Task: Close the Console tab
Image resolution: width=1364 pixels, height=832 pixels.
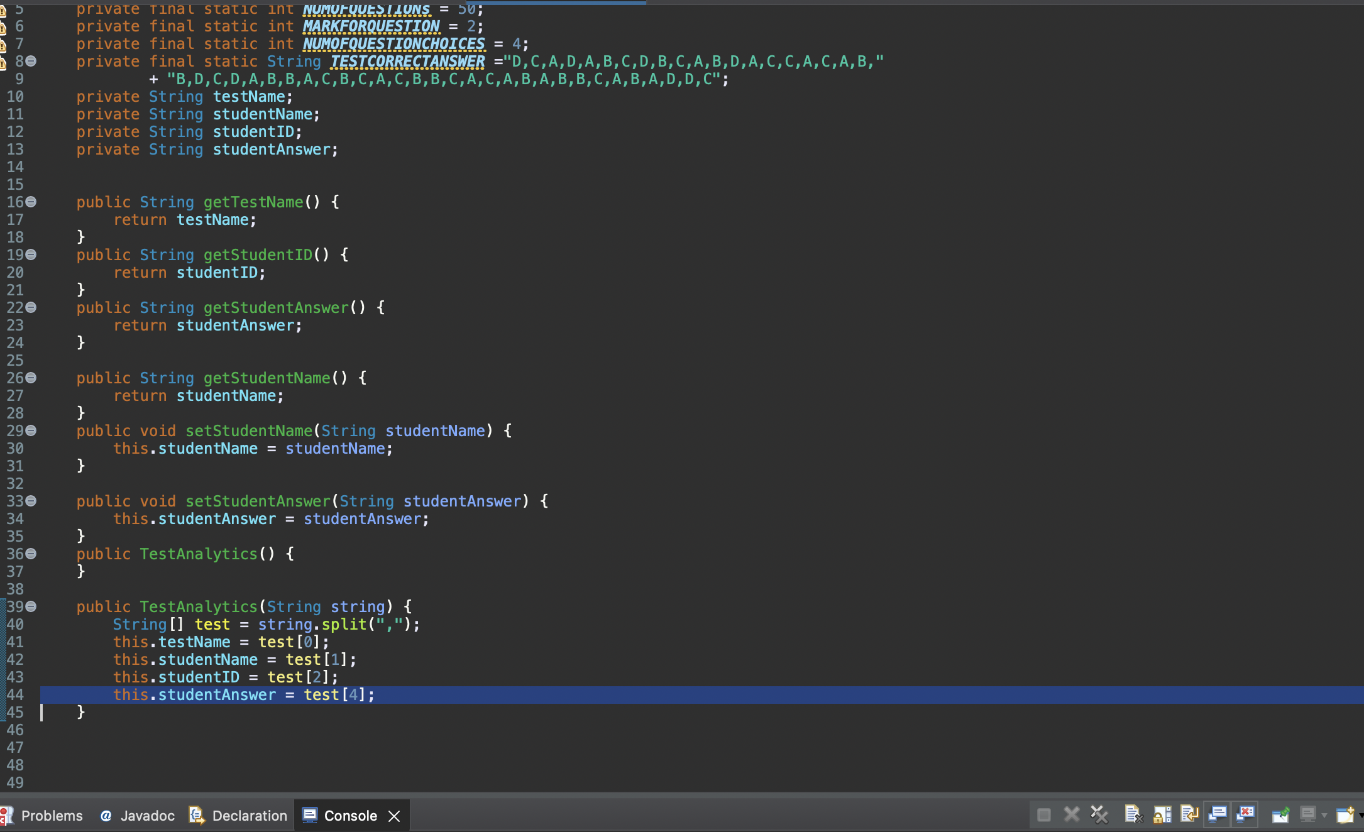Action: [395, 815]
